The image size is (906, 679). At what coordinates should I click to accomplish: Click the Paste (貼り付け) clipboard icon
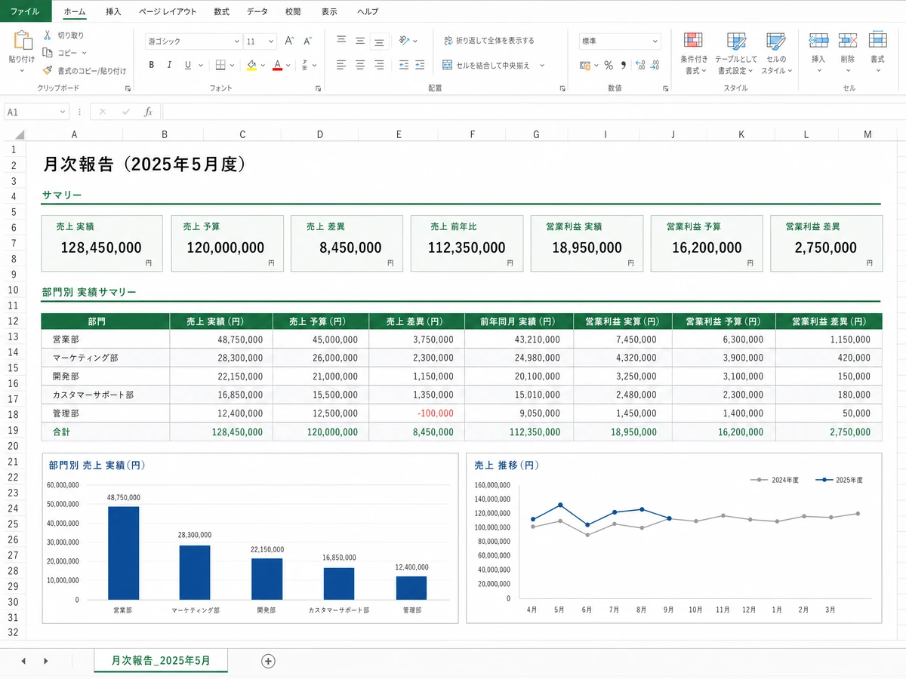[x=22, y=40]
